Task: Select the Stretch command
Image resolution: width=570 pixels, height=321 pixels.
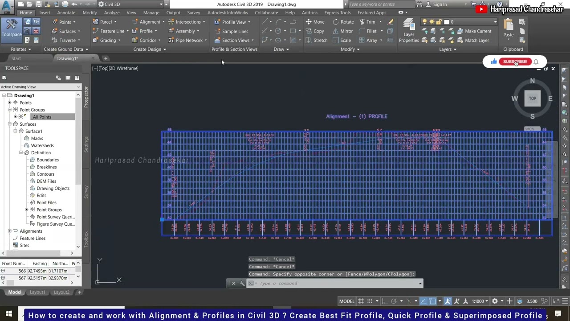Action: point(317,40)
